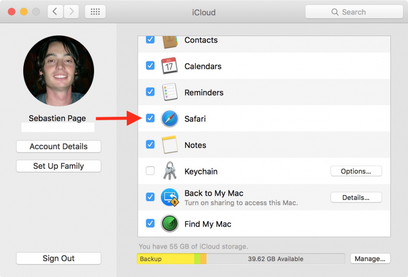This screenshot has width=408, height=277.
Task: Click the Safari label text
Action: (x=195, y=119)
